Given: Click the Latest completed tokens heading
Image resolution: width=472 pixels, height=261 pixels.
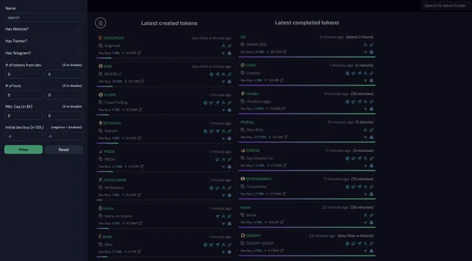Looking at the screenshot, I should pyautogui.click(x=307, y=23).
